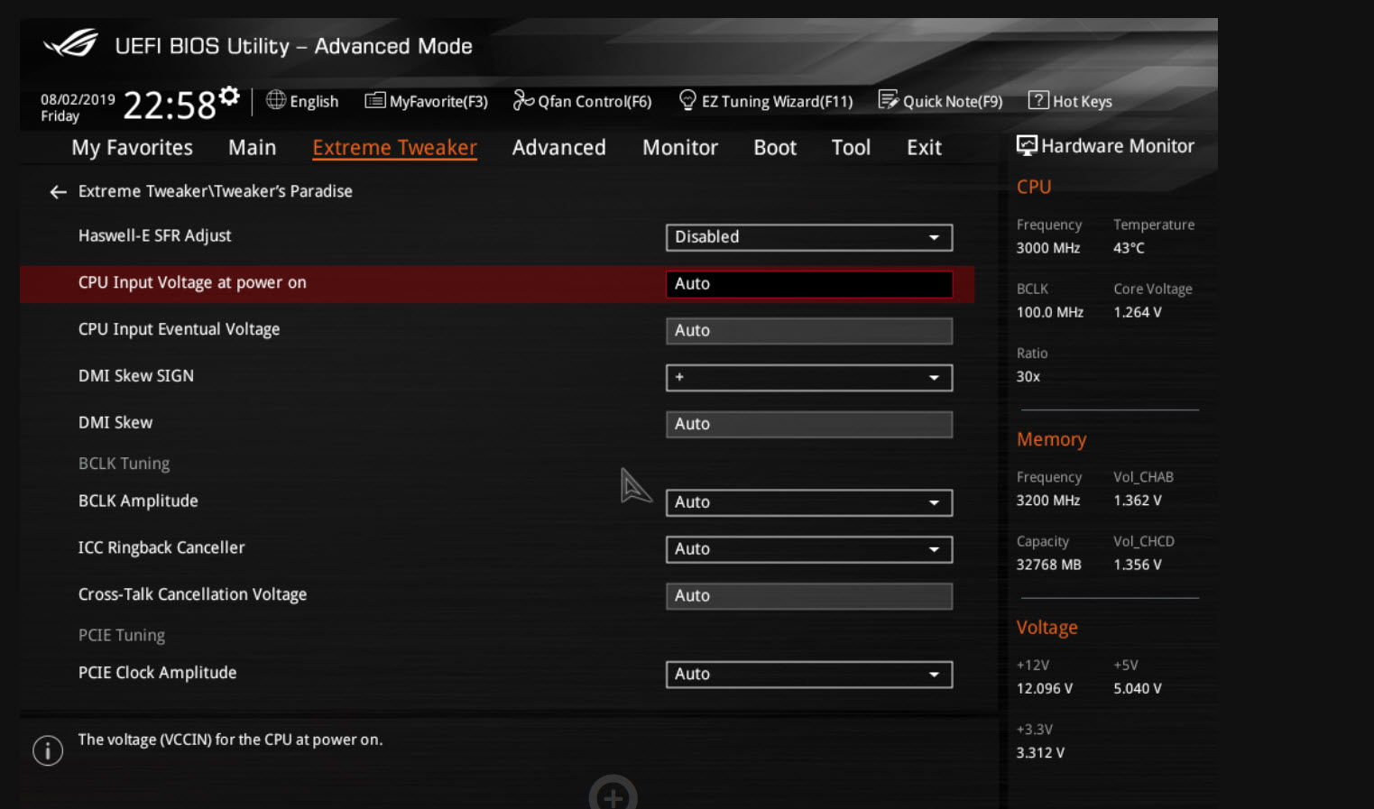The height and width of the screenshot is (809, 1374).
Task: Switch to the Boot tab
Action: (775, 147)
